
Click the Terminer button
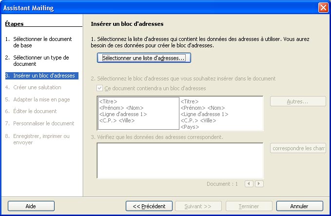[249, 206]
